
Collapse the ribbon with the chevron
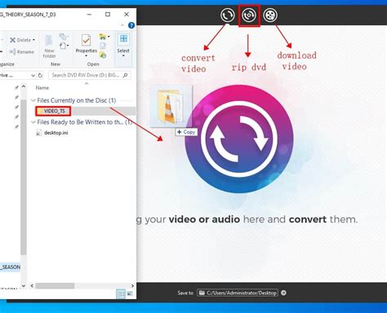point(122,25)
